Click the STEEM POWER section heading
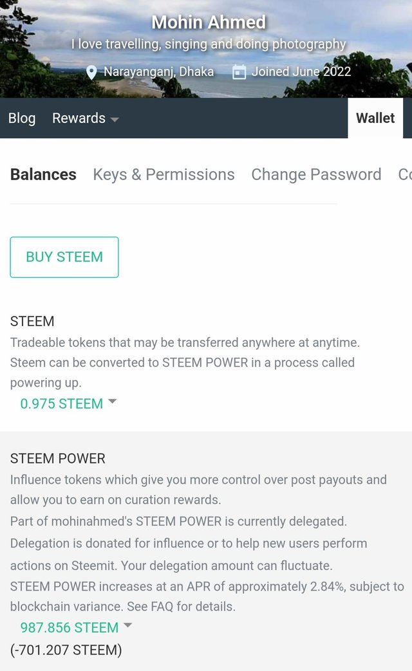 (57, 459)
